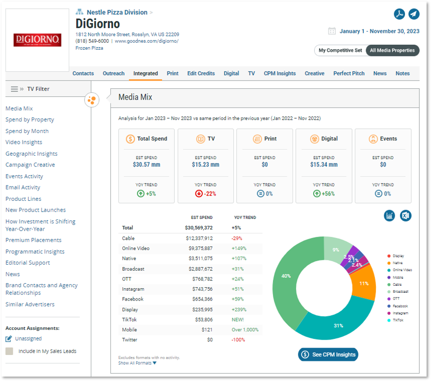Open Campaign Creative in sidebar

tap(30, 165)
